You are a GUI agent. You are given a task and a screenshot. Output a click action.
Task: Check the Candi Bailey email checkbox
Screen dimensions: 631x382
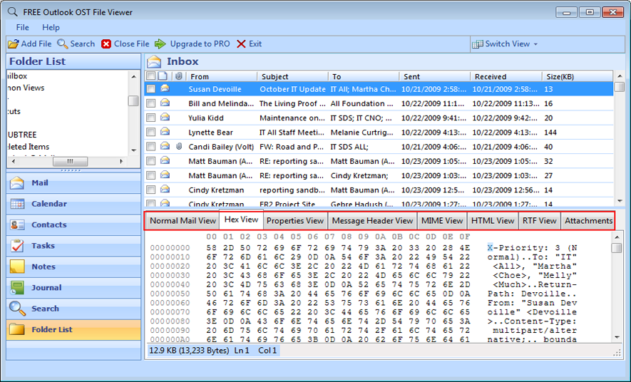(x=151, y=147)
